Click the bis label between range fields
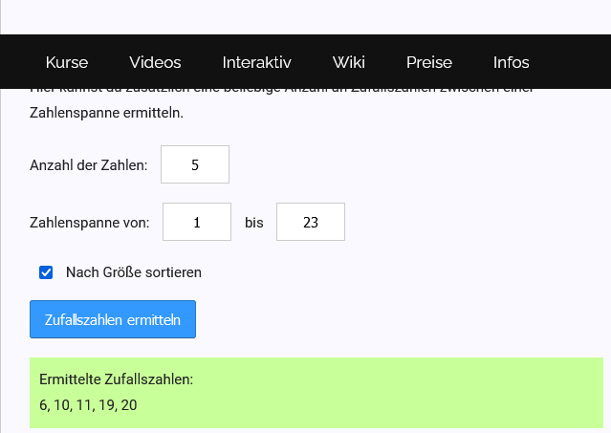The image size is (611, 433). click(253, 223)
